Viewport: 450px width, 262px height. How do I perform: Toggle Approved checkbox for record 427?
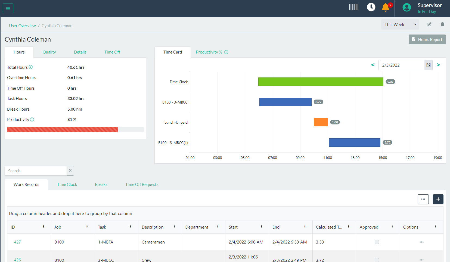point(377,242)
